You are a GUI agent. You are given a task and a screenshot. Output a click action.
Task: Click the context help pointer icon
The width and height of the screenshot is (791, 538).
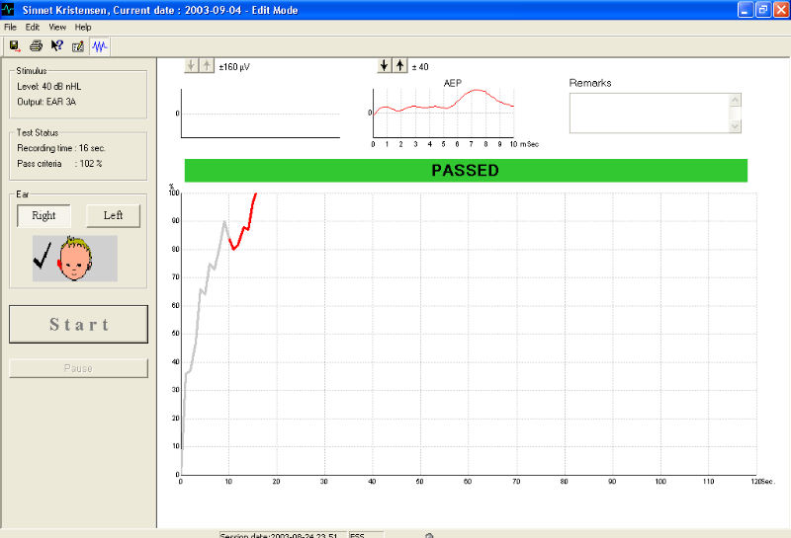56,45
